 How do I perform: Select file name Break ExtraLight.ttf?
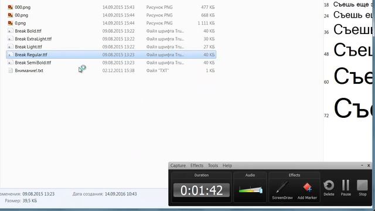pos(33,39)
